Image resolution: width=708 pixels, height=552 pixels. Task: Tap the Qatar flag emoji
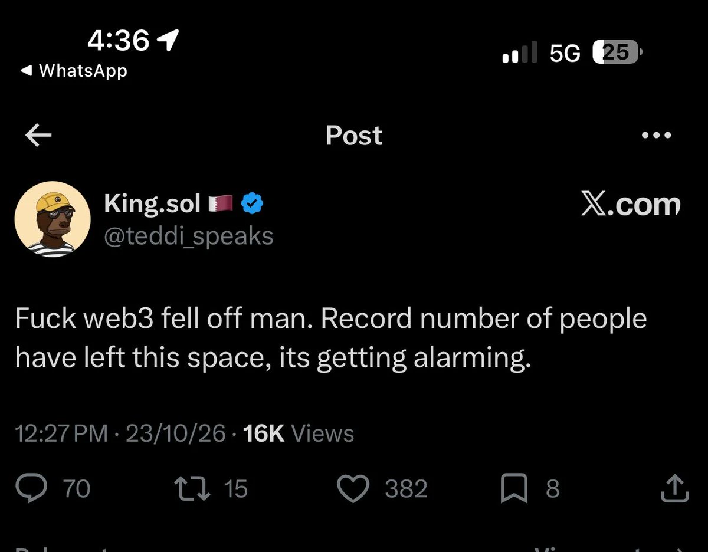[222, 204]
